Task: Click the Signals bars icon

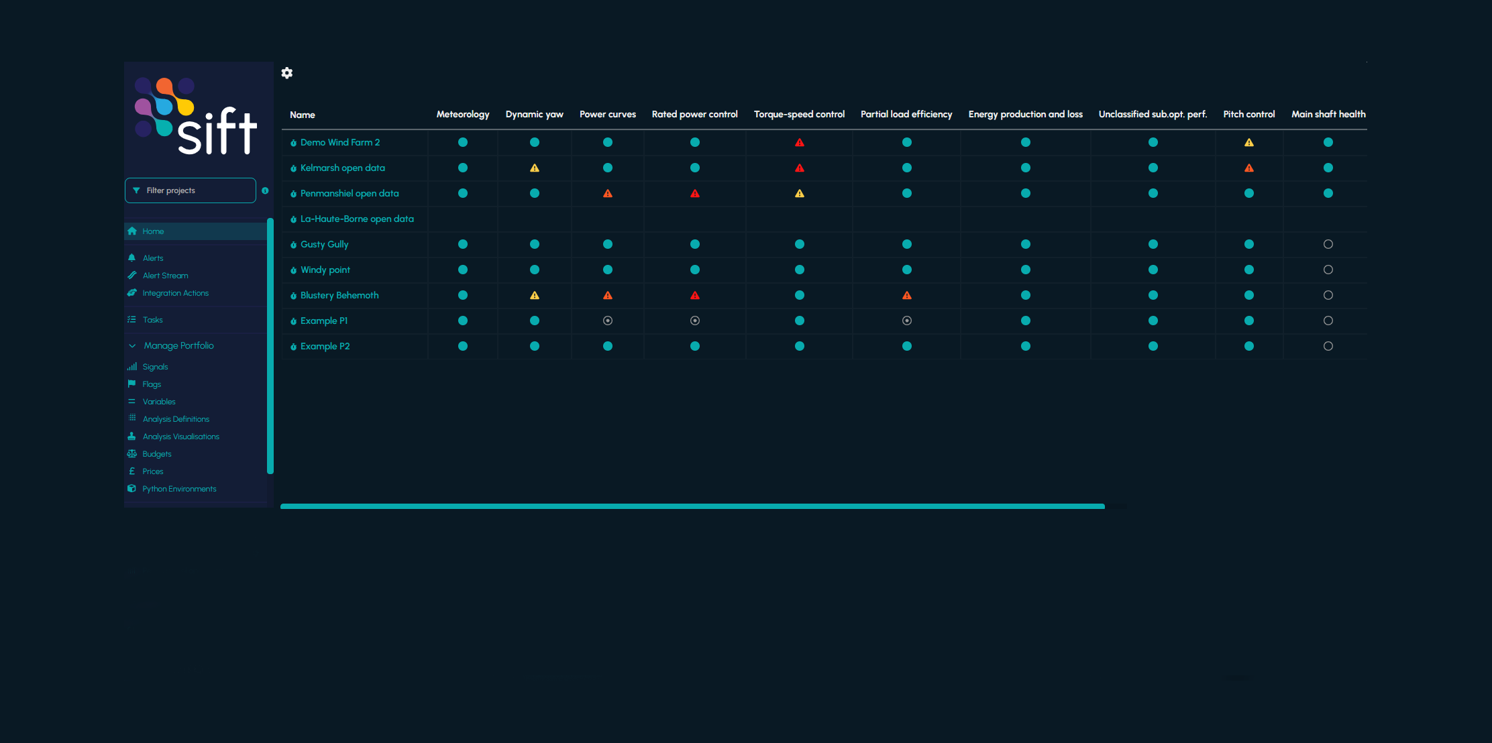Action: 132,367
